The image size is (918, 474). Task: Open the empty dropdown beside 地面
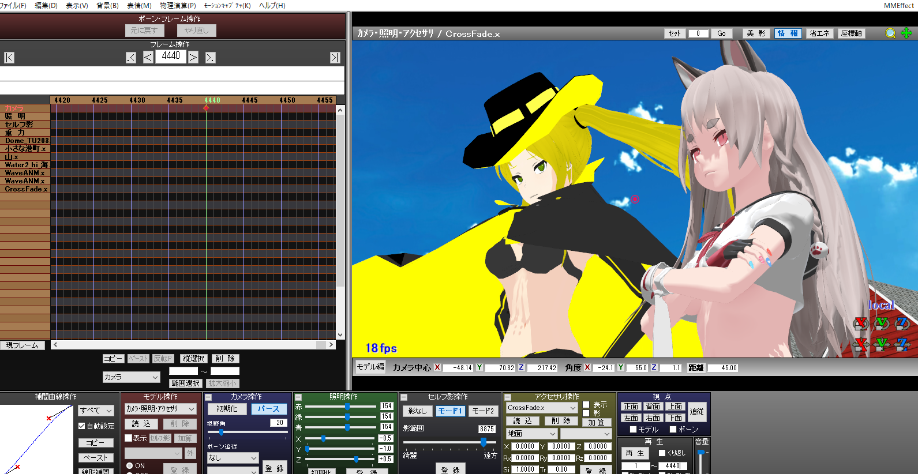pos(586,434)
